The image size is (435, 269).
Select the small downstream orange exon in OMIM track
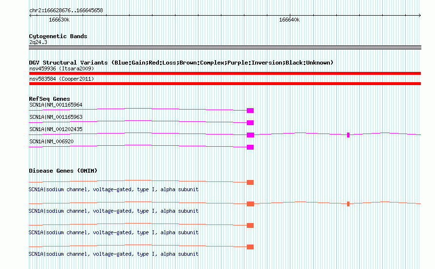click(348, 204)
